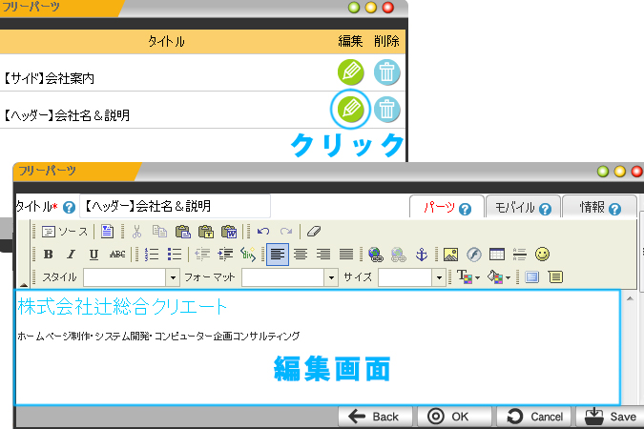Click the Cut scissors icon
The width and height of the screenshot is (644, 429).
[136, 232]
